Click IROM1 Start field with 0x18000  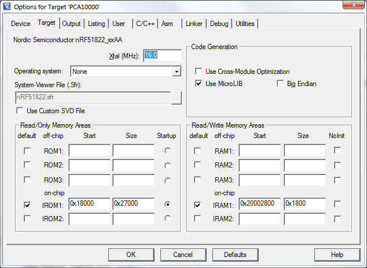89,204
